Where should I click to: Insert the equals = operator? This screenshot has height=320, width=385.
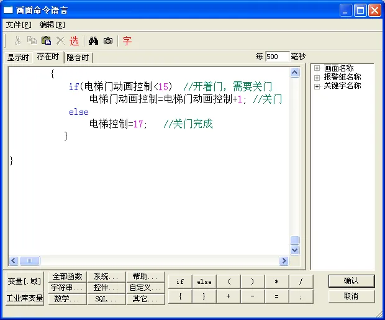coord(277,296)
